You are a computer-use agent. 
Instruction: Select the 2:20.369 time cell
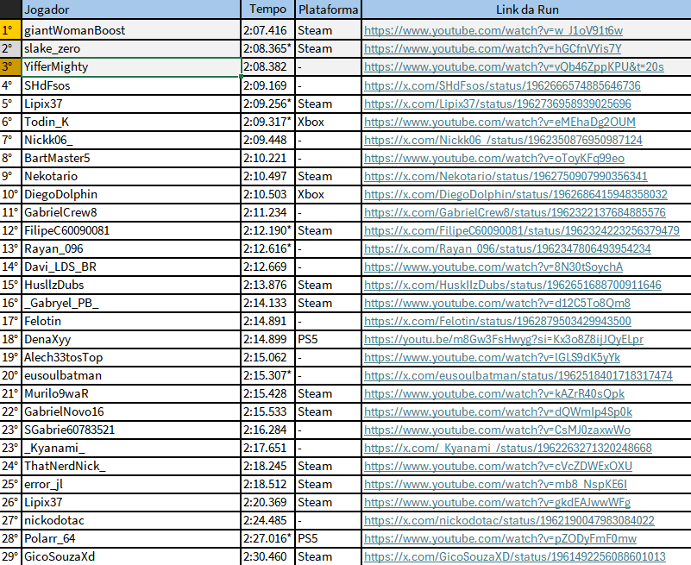point(267,502)
